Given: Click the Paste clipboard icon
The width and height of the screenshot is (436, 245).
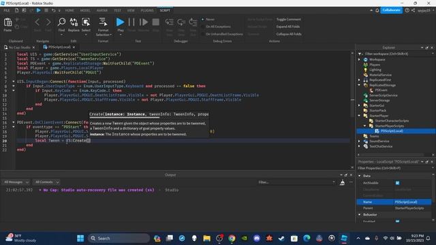Looking at the screenshot, I should tap(7, 22).
